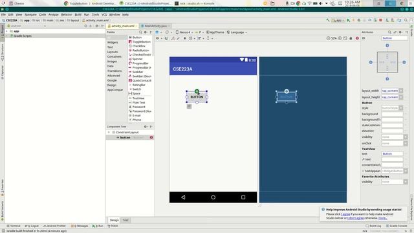
Task: Search the Palette with magnifier icon
Action: point(140,32)
